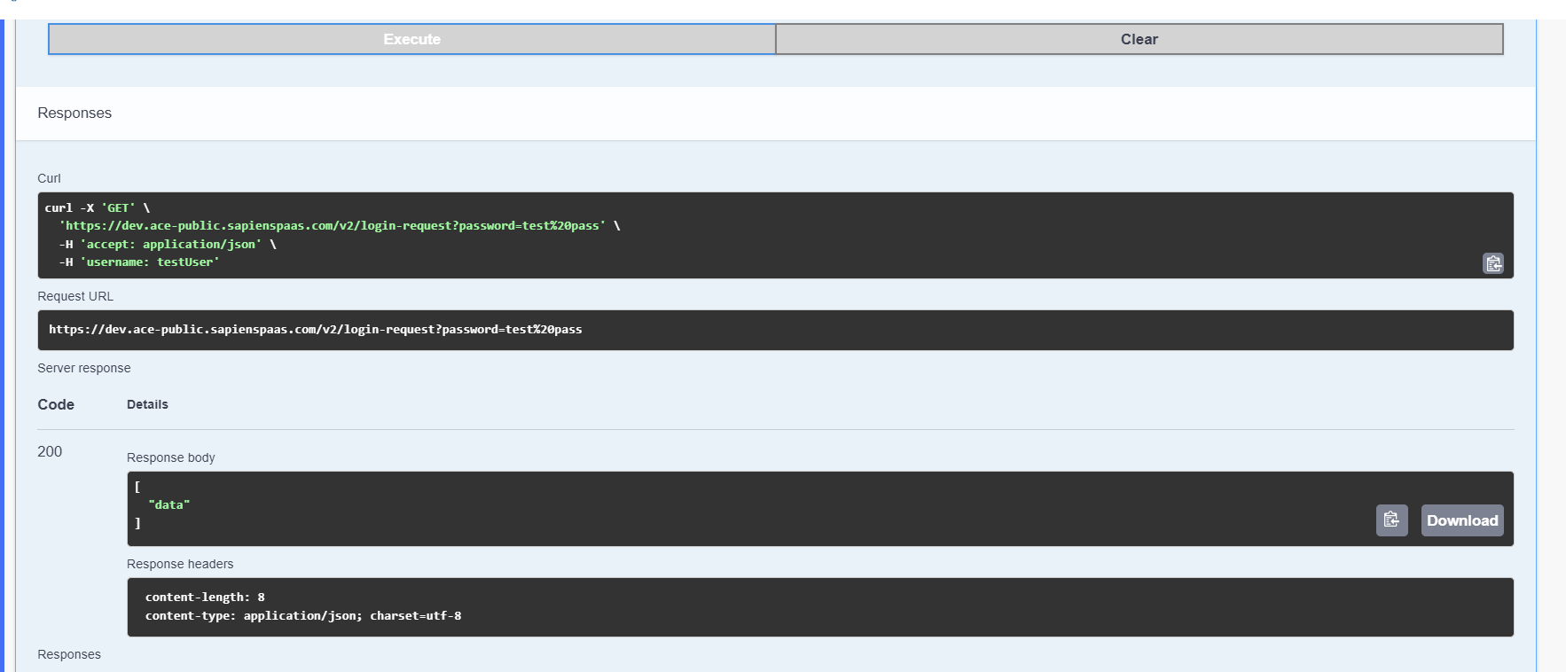Screen dimensions: 1566x672
Task: Click the Details column header
Action: 147,405
